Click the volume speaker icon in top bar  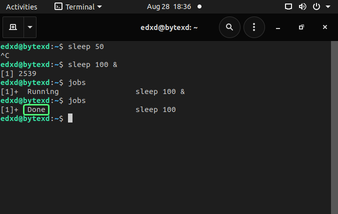point(302,7)
